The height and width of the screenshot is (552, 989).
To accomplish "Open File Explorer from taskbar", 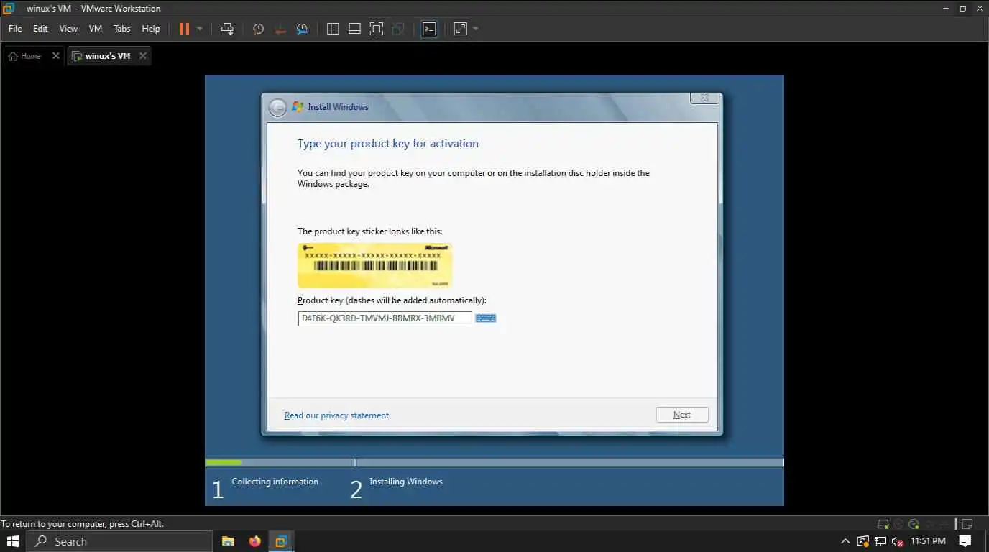I will coord(228,541).
